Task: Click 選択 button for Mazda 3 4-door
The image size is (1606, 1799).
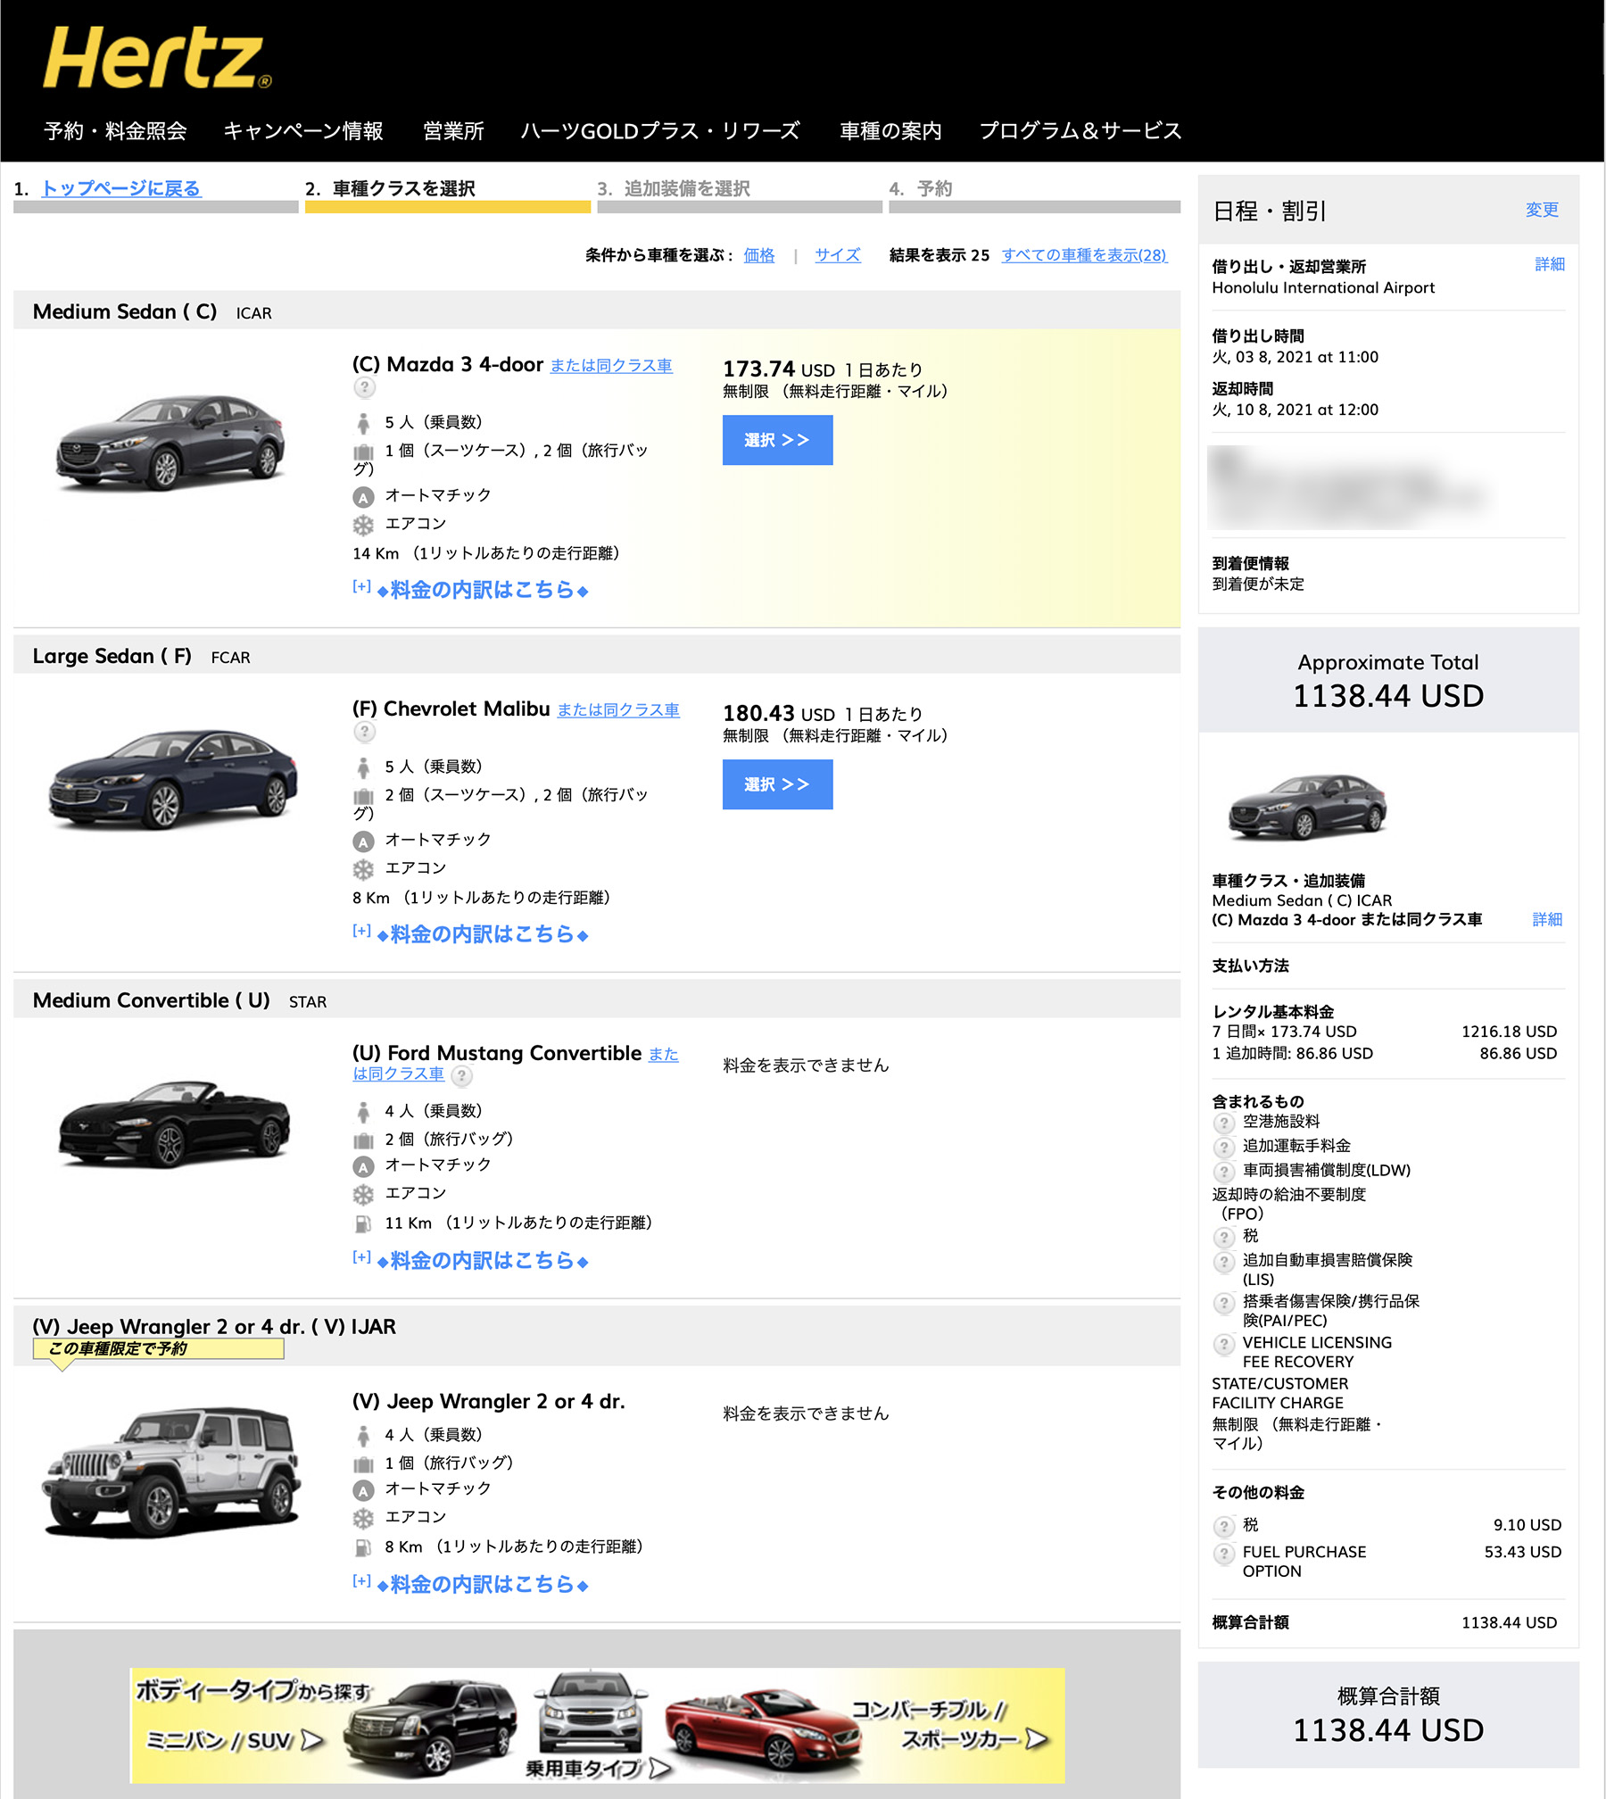Action: pyautogui.click(x=777, y=440)
